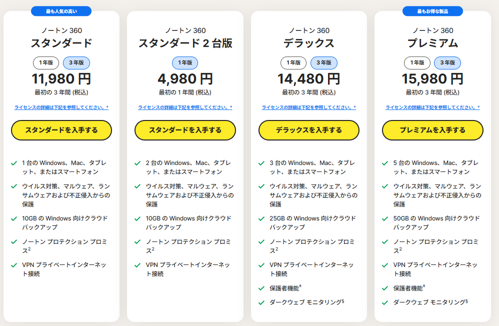Click checkmark icon next to Deluxe 保護者機能
The image size is (499, 326).
point(261,288)
